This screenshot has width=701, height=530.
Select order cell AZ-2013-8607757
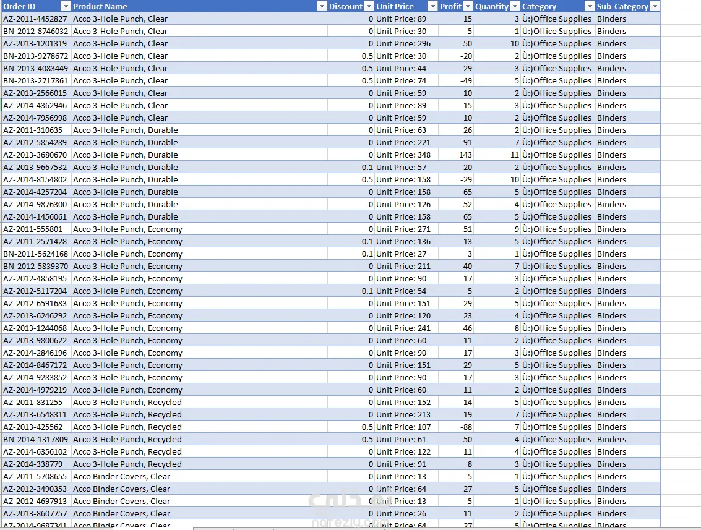coord(36,513)
